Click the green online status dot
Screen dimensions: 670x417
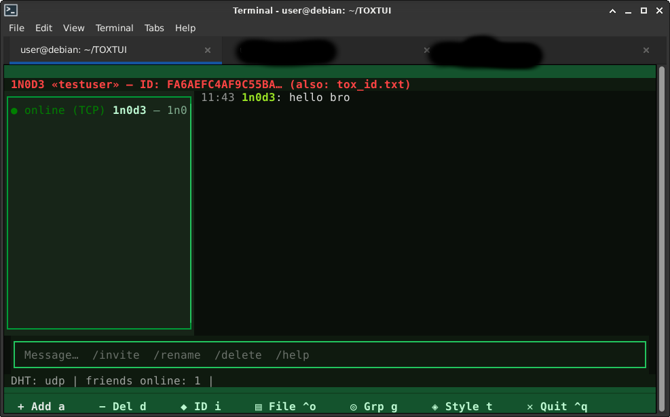coord(14,111)
